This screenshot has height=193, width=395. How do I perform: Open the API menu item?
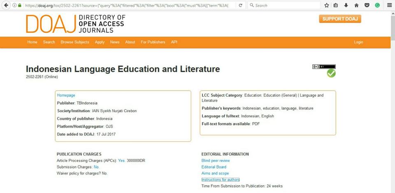174,42
